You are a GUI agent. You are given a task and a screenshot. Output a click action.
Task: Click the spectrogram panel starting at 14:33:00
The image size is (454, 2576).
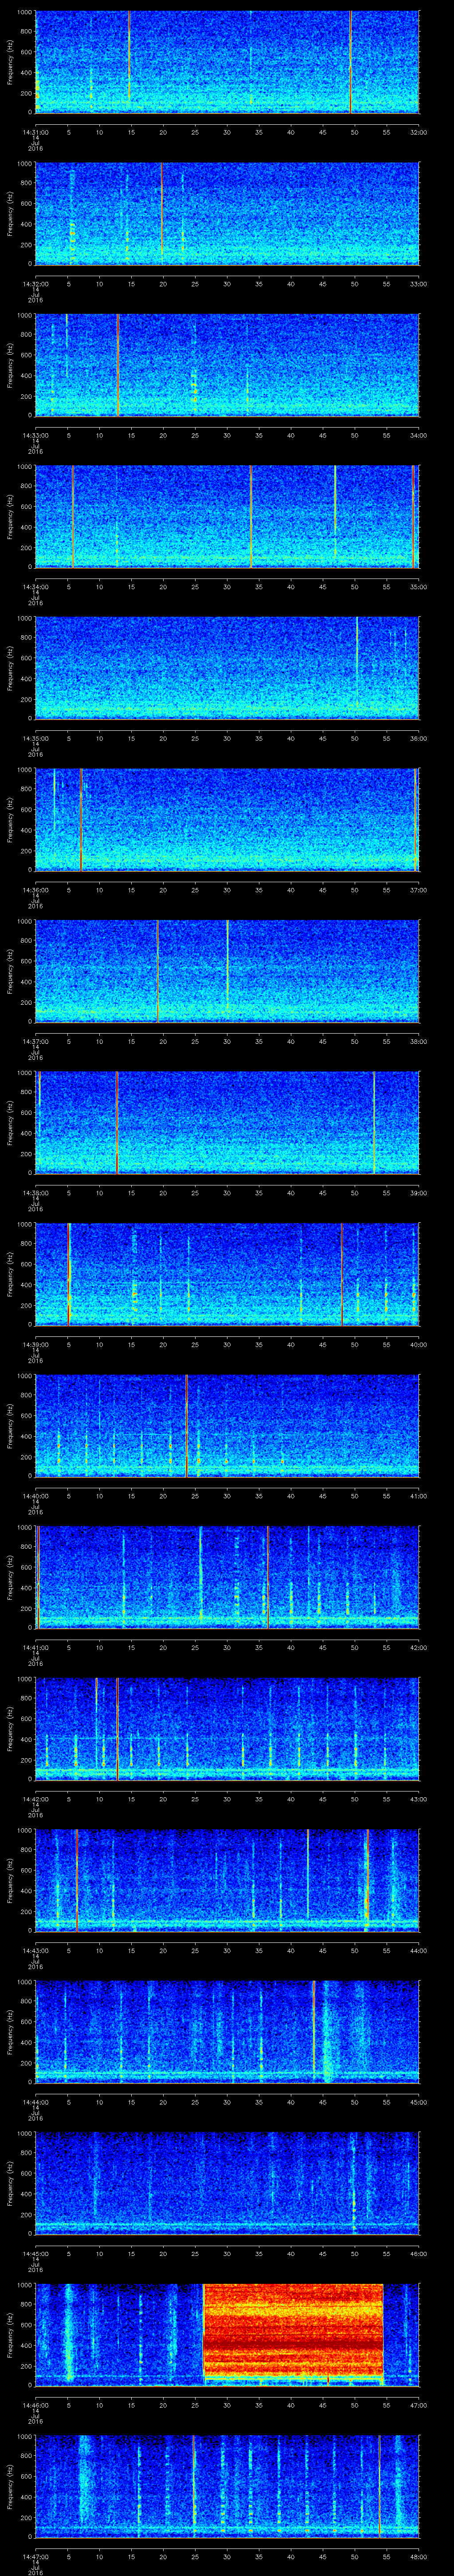[227, 365]
